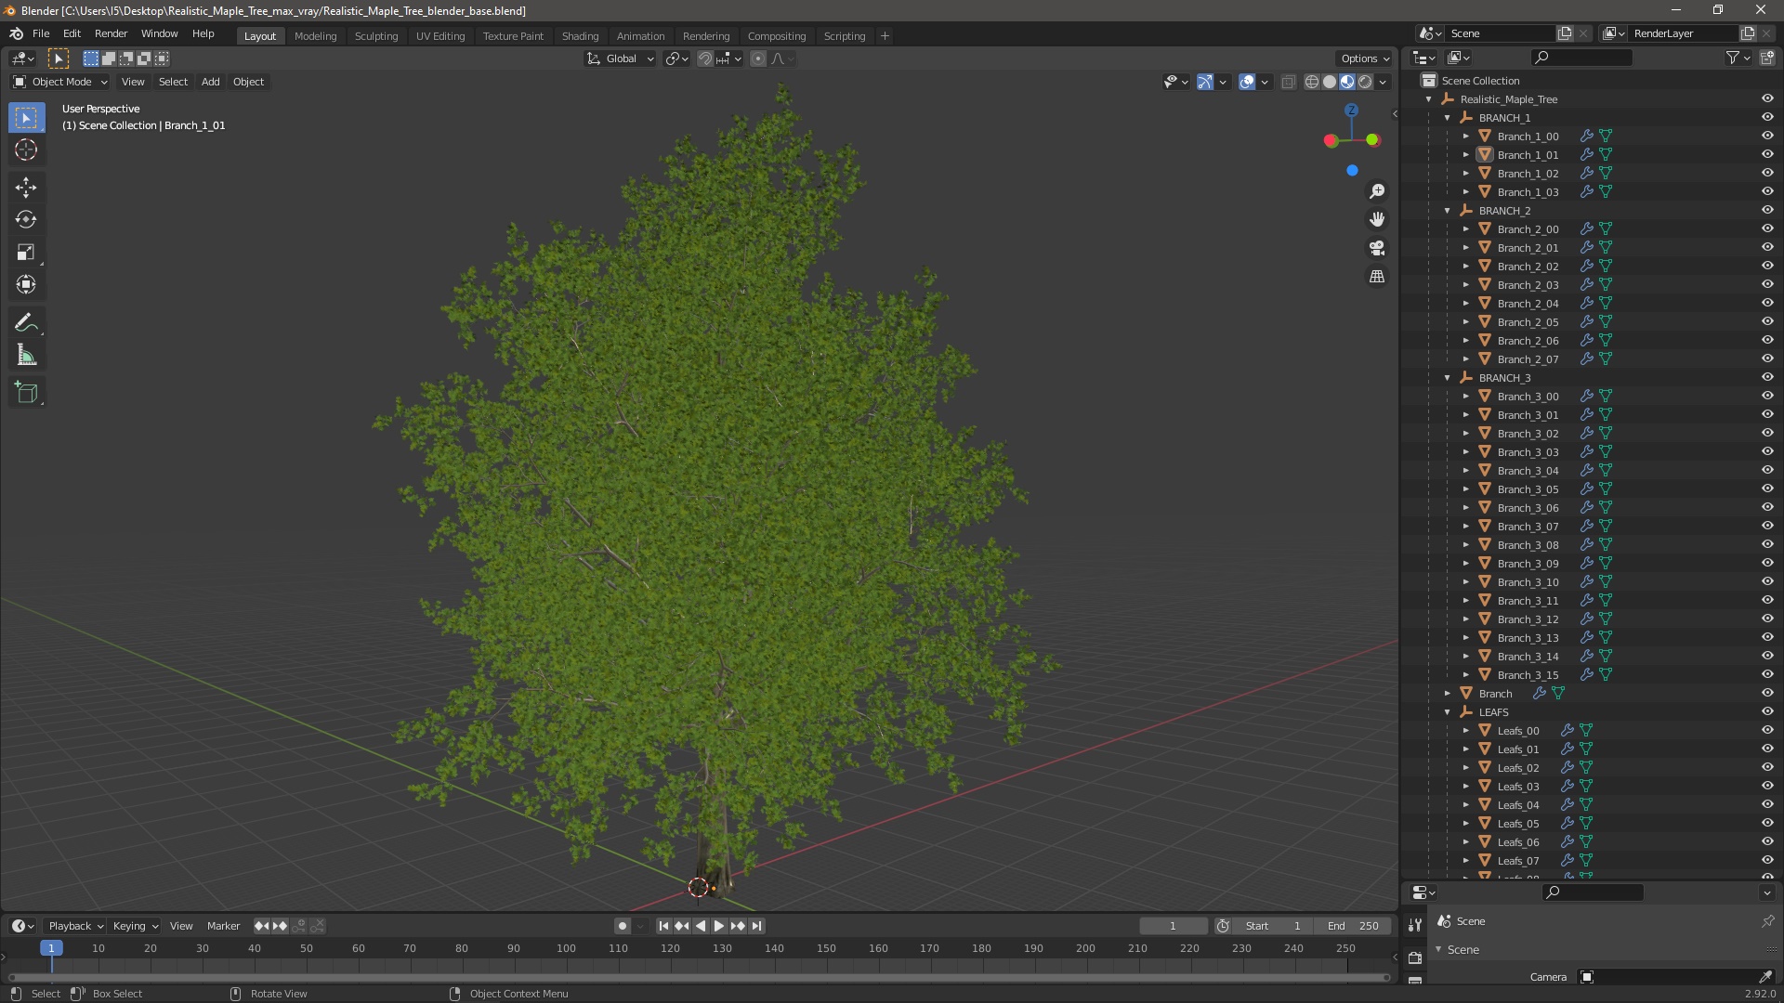The width and height of the screenshot is (1784, 1003).
Task: Click the Cursor tool
Action: (x=26, y=150)
